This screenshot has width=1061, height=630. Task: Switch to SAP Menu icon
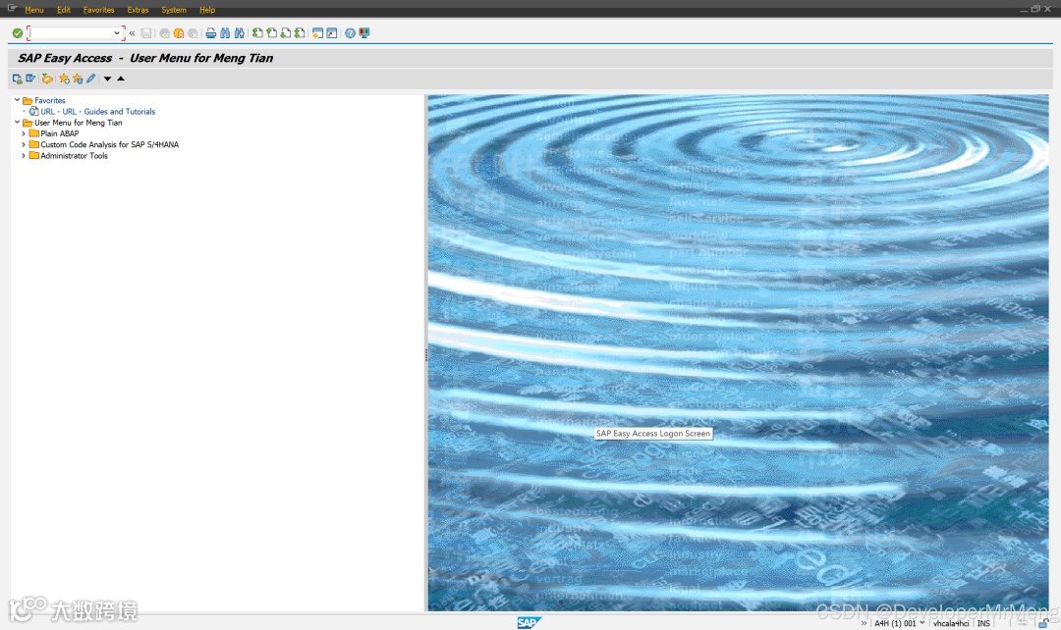[30, 79]
